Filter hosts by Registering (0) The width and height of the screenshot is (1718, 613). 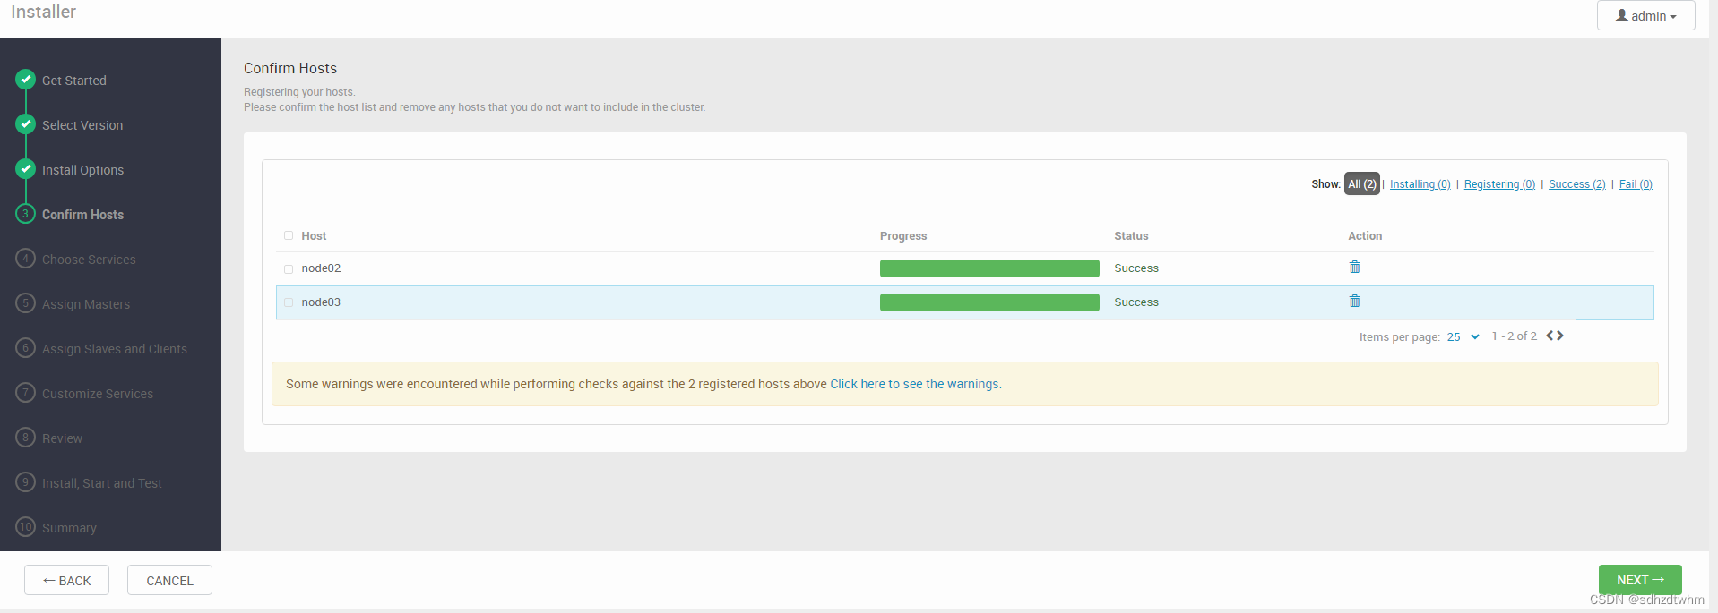[1499, 184]
